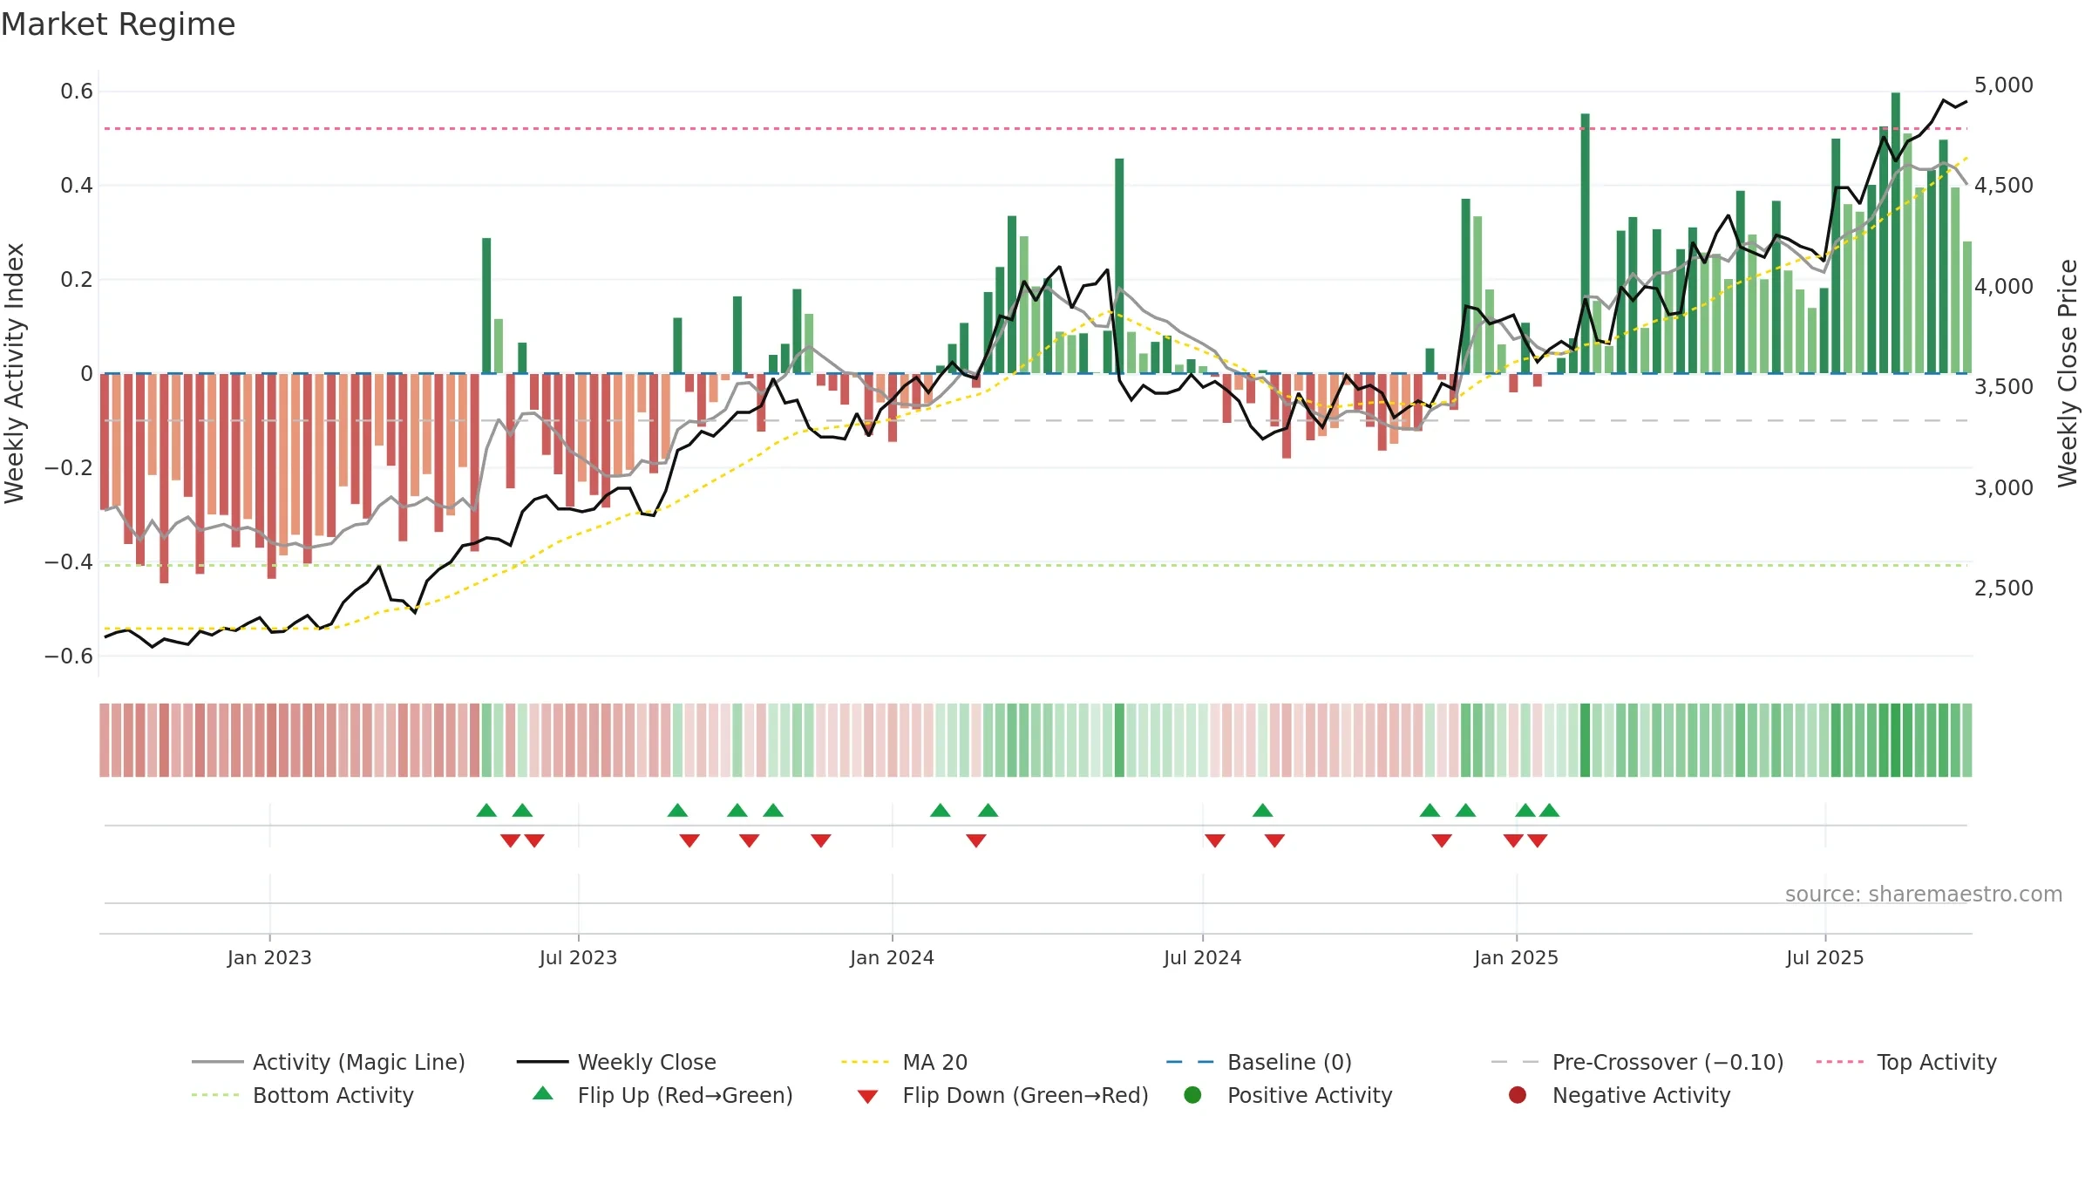
Task: Click the last green Flip Up marker in early 2025
Action: tap(1549, 810)
